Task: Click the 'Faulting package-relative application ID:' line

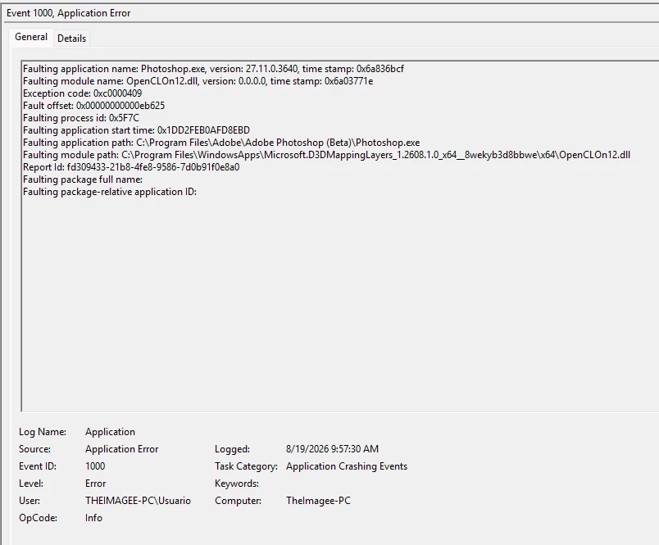Action: point(110,192)
